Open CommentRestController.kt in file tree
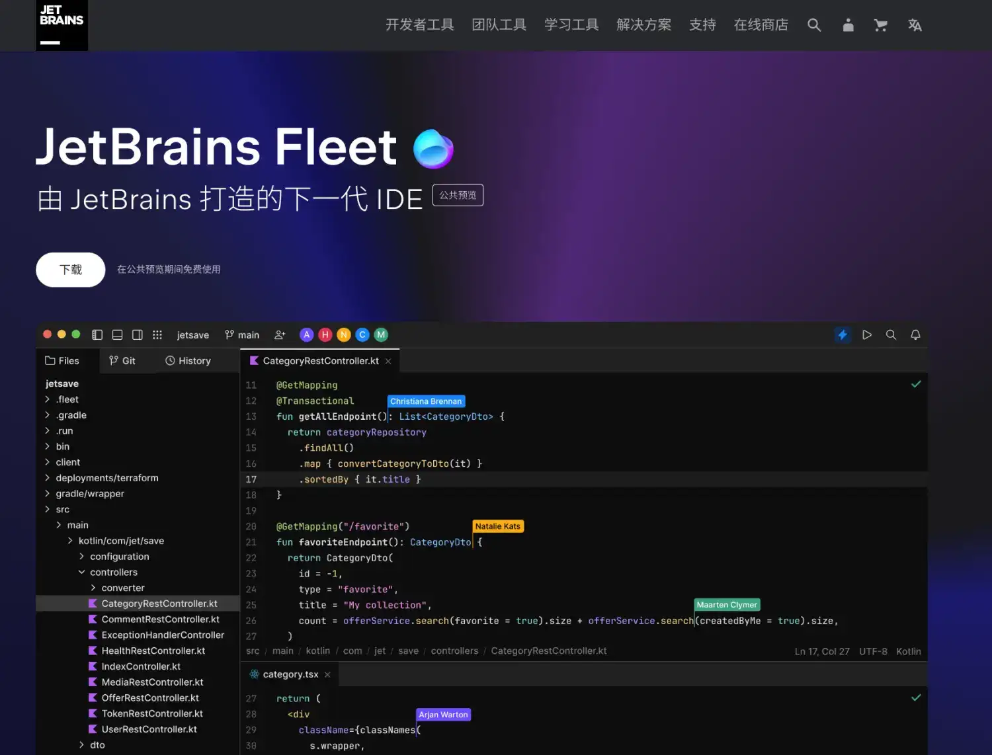 pos(154,619)
